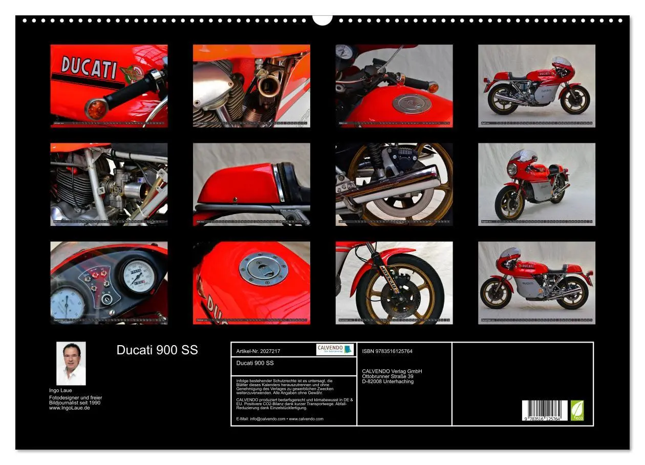Click the green eco leaf icon
This screenshot has height=465, width=645.
coord(577,411)
